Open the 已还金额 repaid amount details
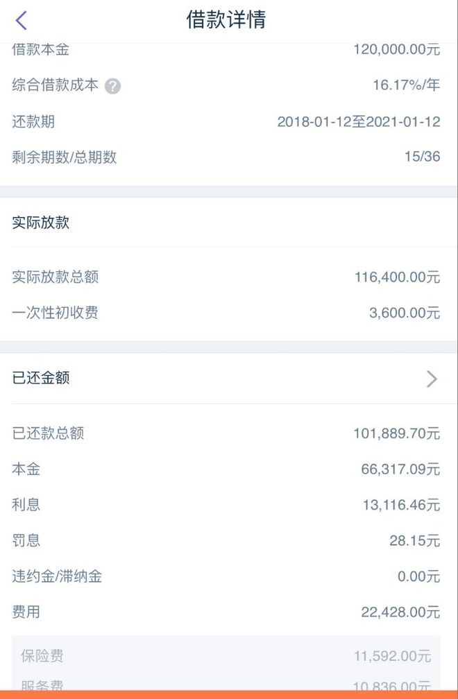Image resolution: width=458 pixels, height=699 pixels. [x=229, y=378]
